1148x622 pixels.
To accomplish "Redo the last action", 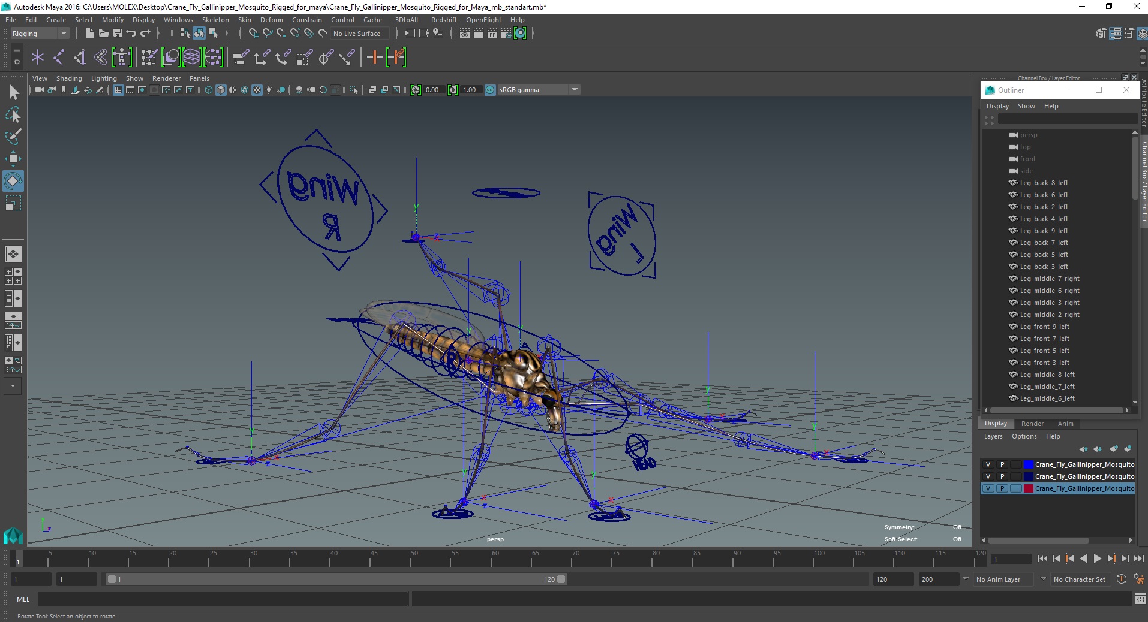I will 145,34.
